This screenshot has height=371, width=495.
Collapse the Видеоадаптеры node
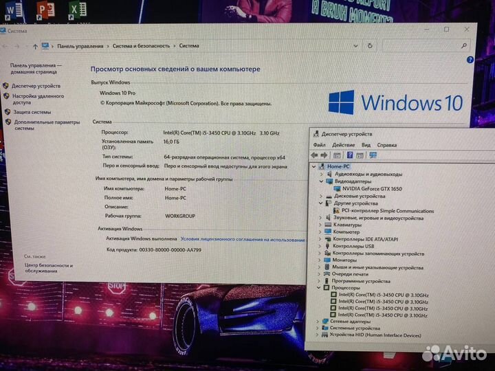[321, 181]
